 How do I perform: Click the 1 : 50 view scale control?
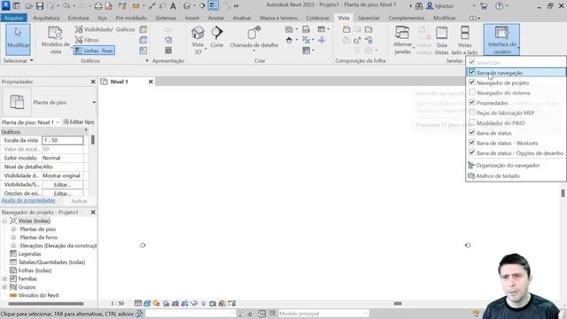pyautogui.click(x=117, y=303)
